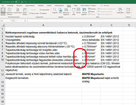Switch to the Kezdőlap tab
Screen dimensions: 136x105
[10, 6]
